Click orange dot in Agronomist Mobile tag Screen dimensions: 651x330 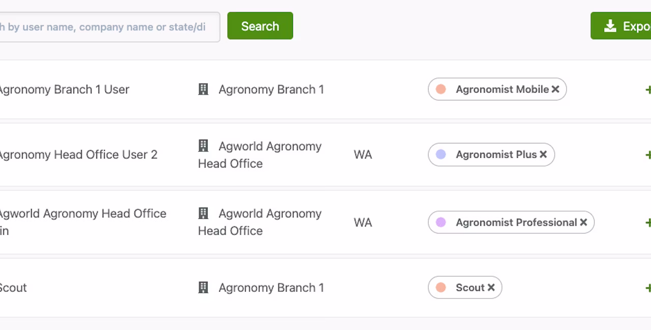click(441, 89)
